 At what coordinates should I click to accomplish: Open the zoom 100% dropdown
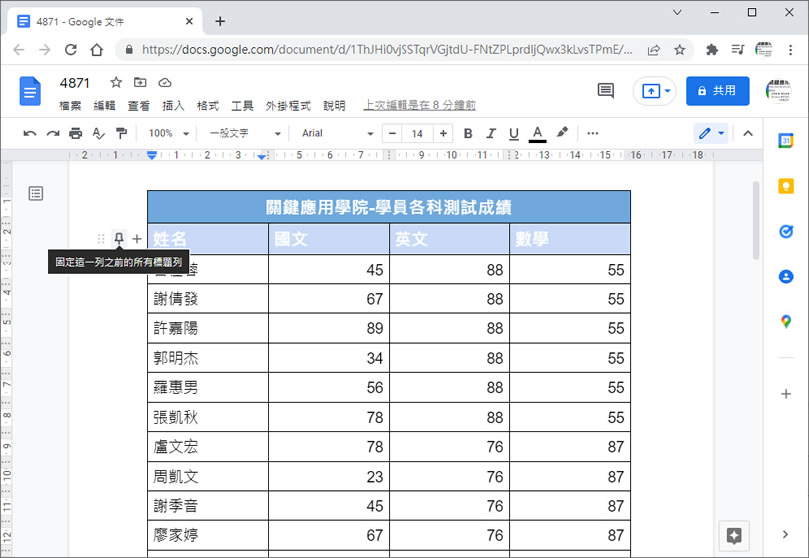click(x=168, y=133)
